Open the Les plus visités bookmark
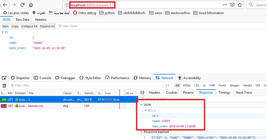267x139 pixels. (x=16, y=13)
